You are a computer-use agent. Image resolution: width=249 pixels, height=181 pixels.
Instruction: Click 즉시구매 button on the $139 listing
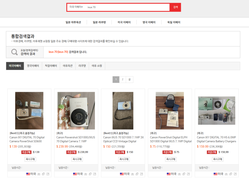30,159
